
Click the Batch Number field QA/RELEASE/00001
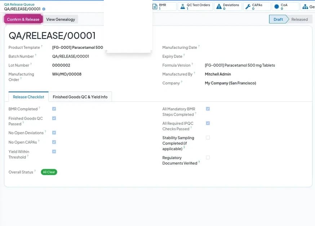71,56
